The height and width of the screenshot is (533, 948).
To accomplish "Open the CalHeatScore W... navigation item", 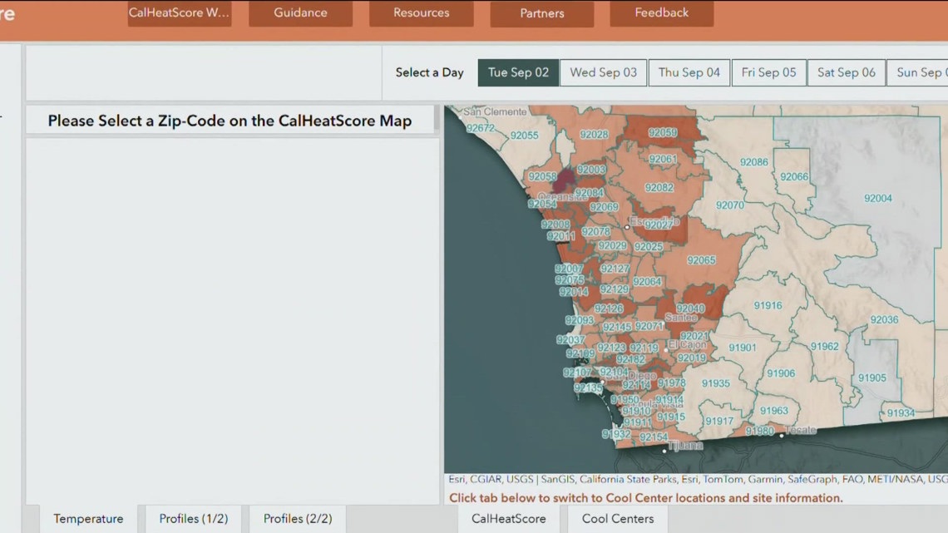I will (x=180, y=12).
